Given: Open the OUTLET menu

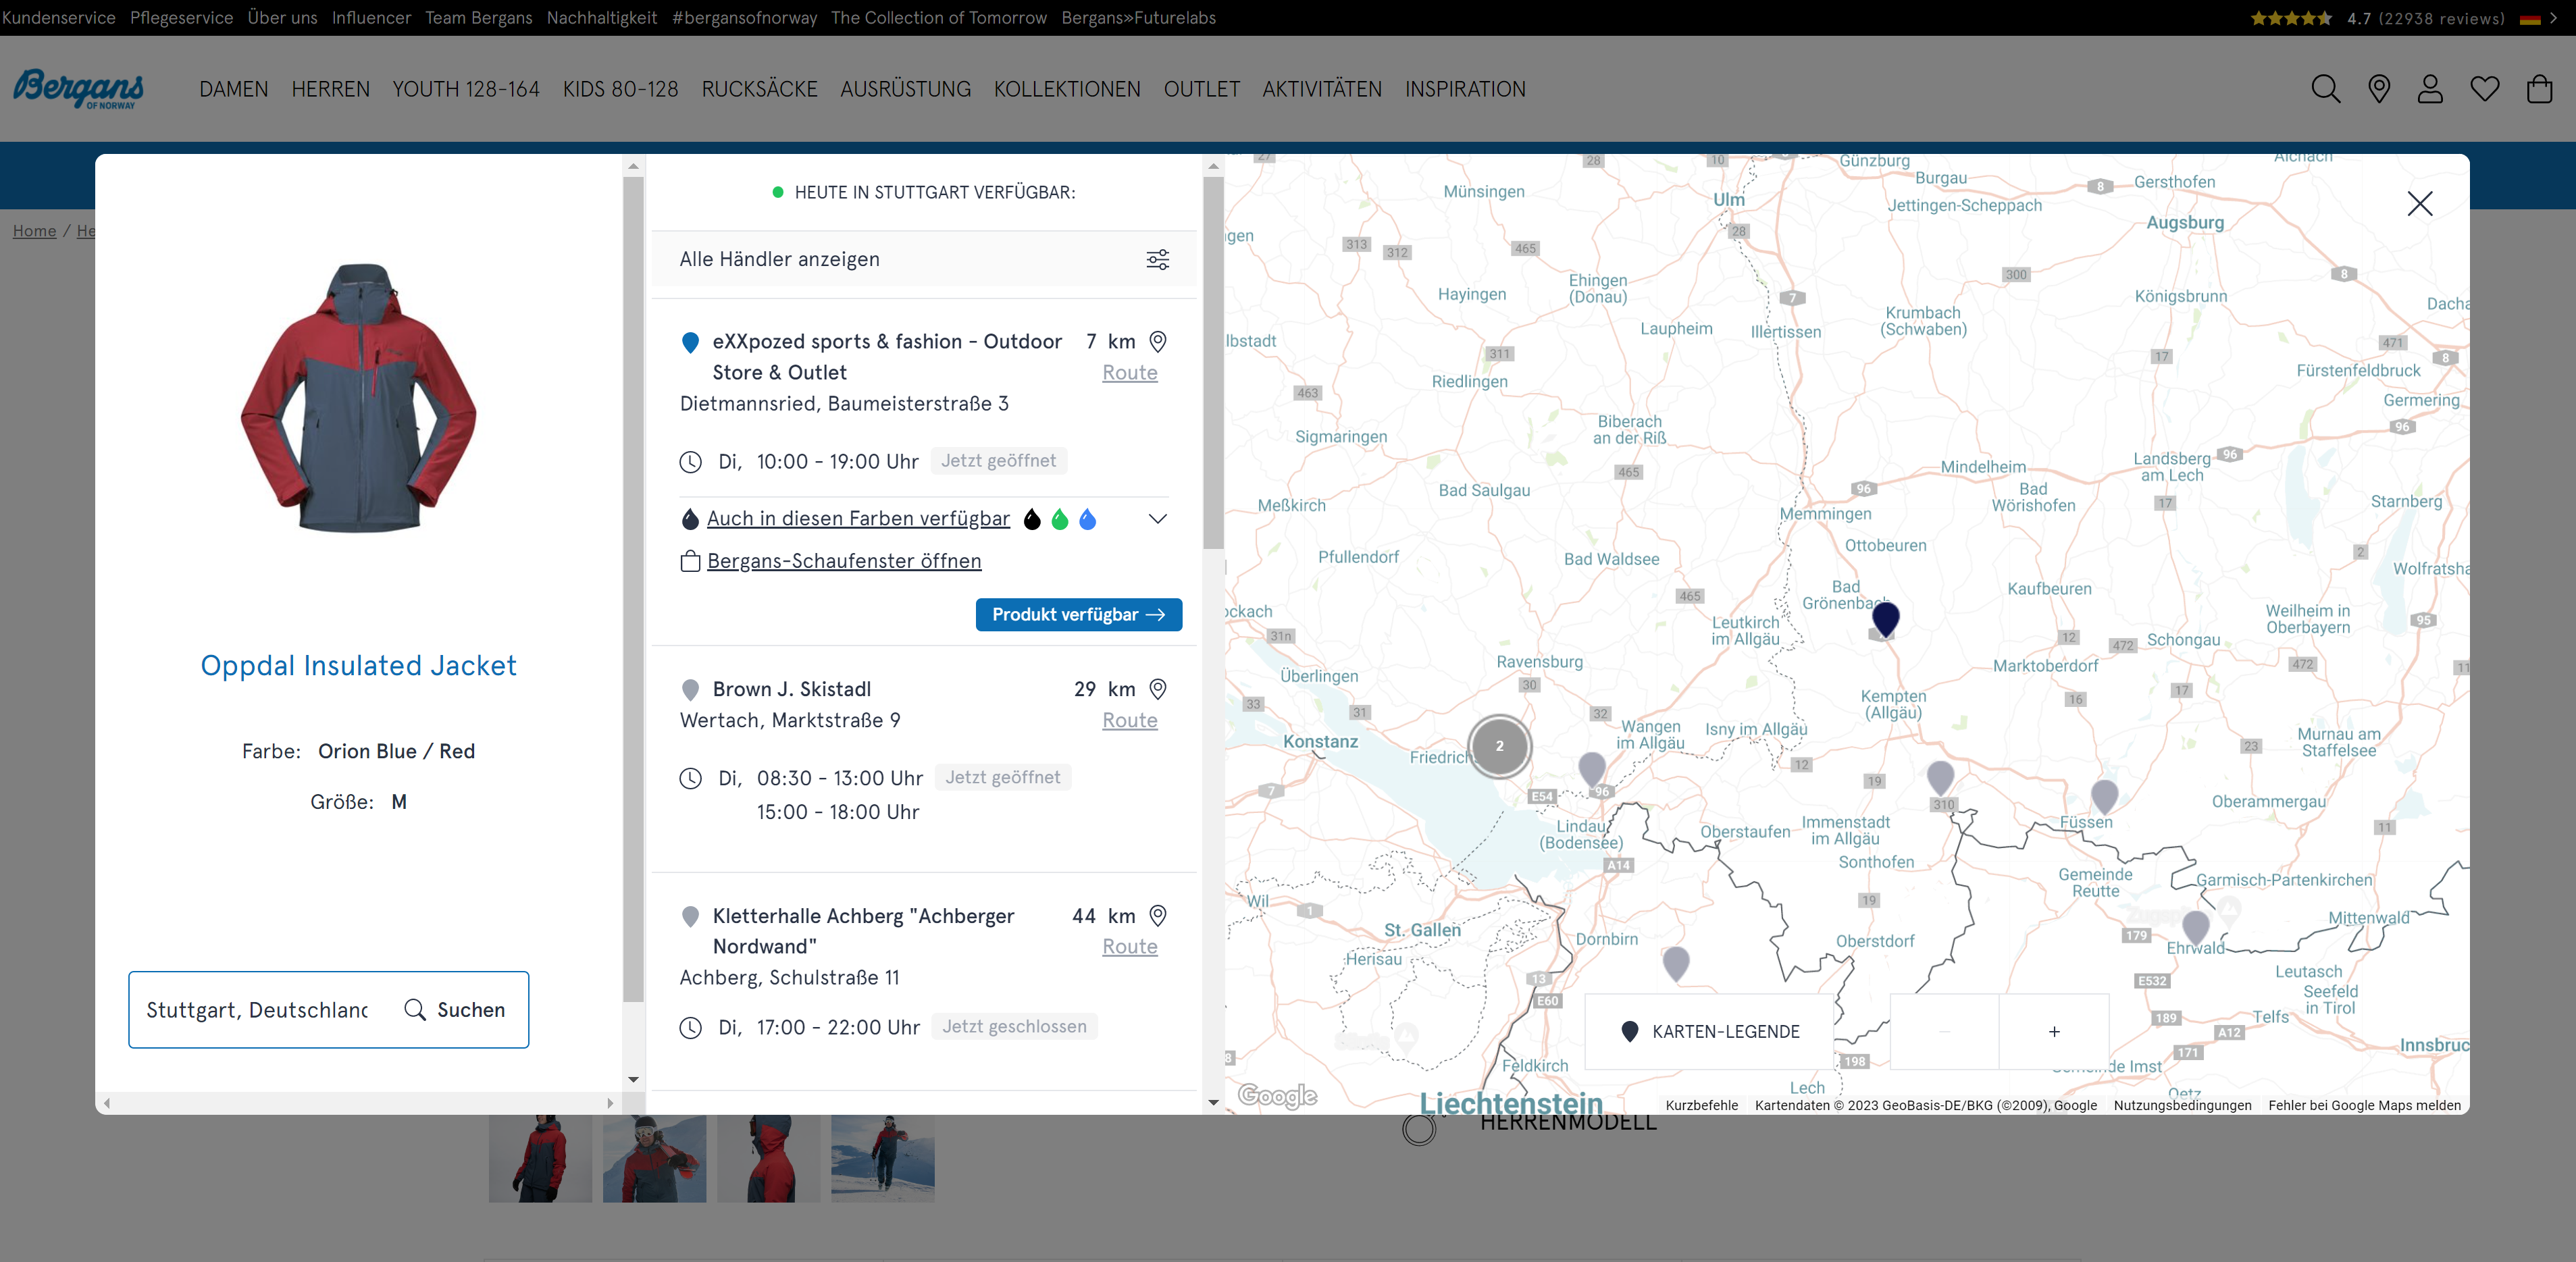Looking at the screenshot, I should [1201, 89].
